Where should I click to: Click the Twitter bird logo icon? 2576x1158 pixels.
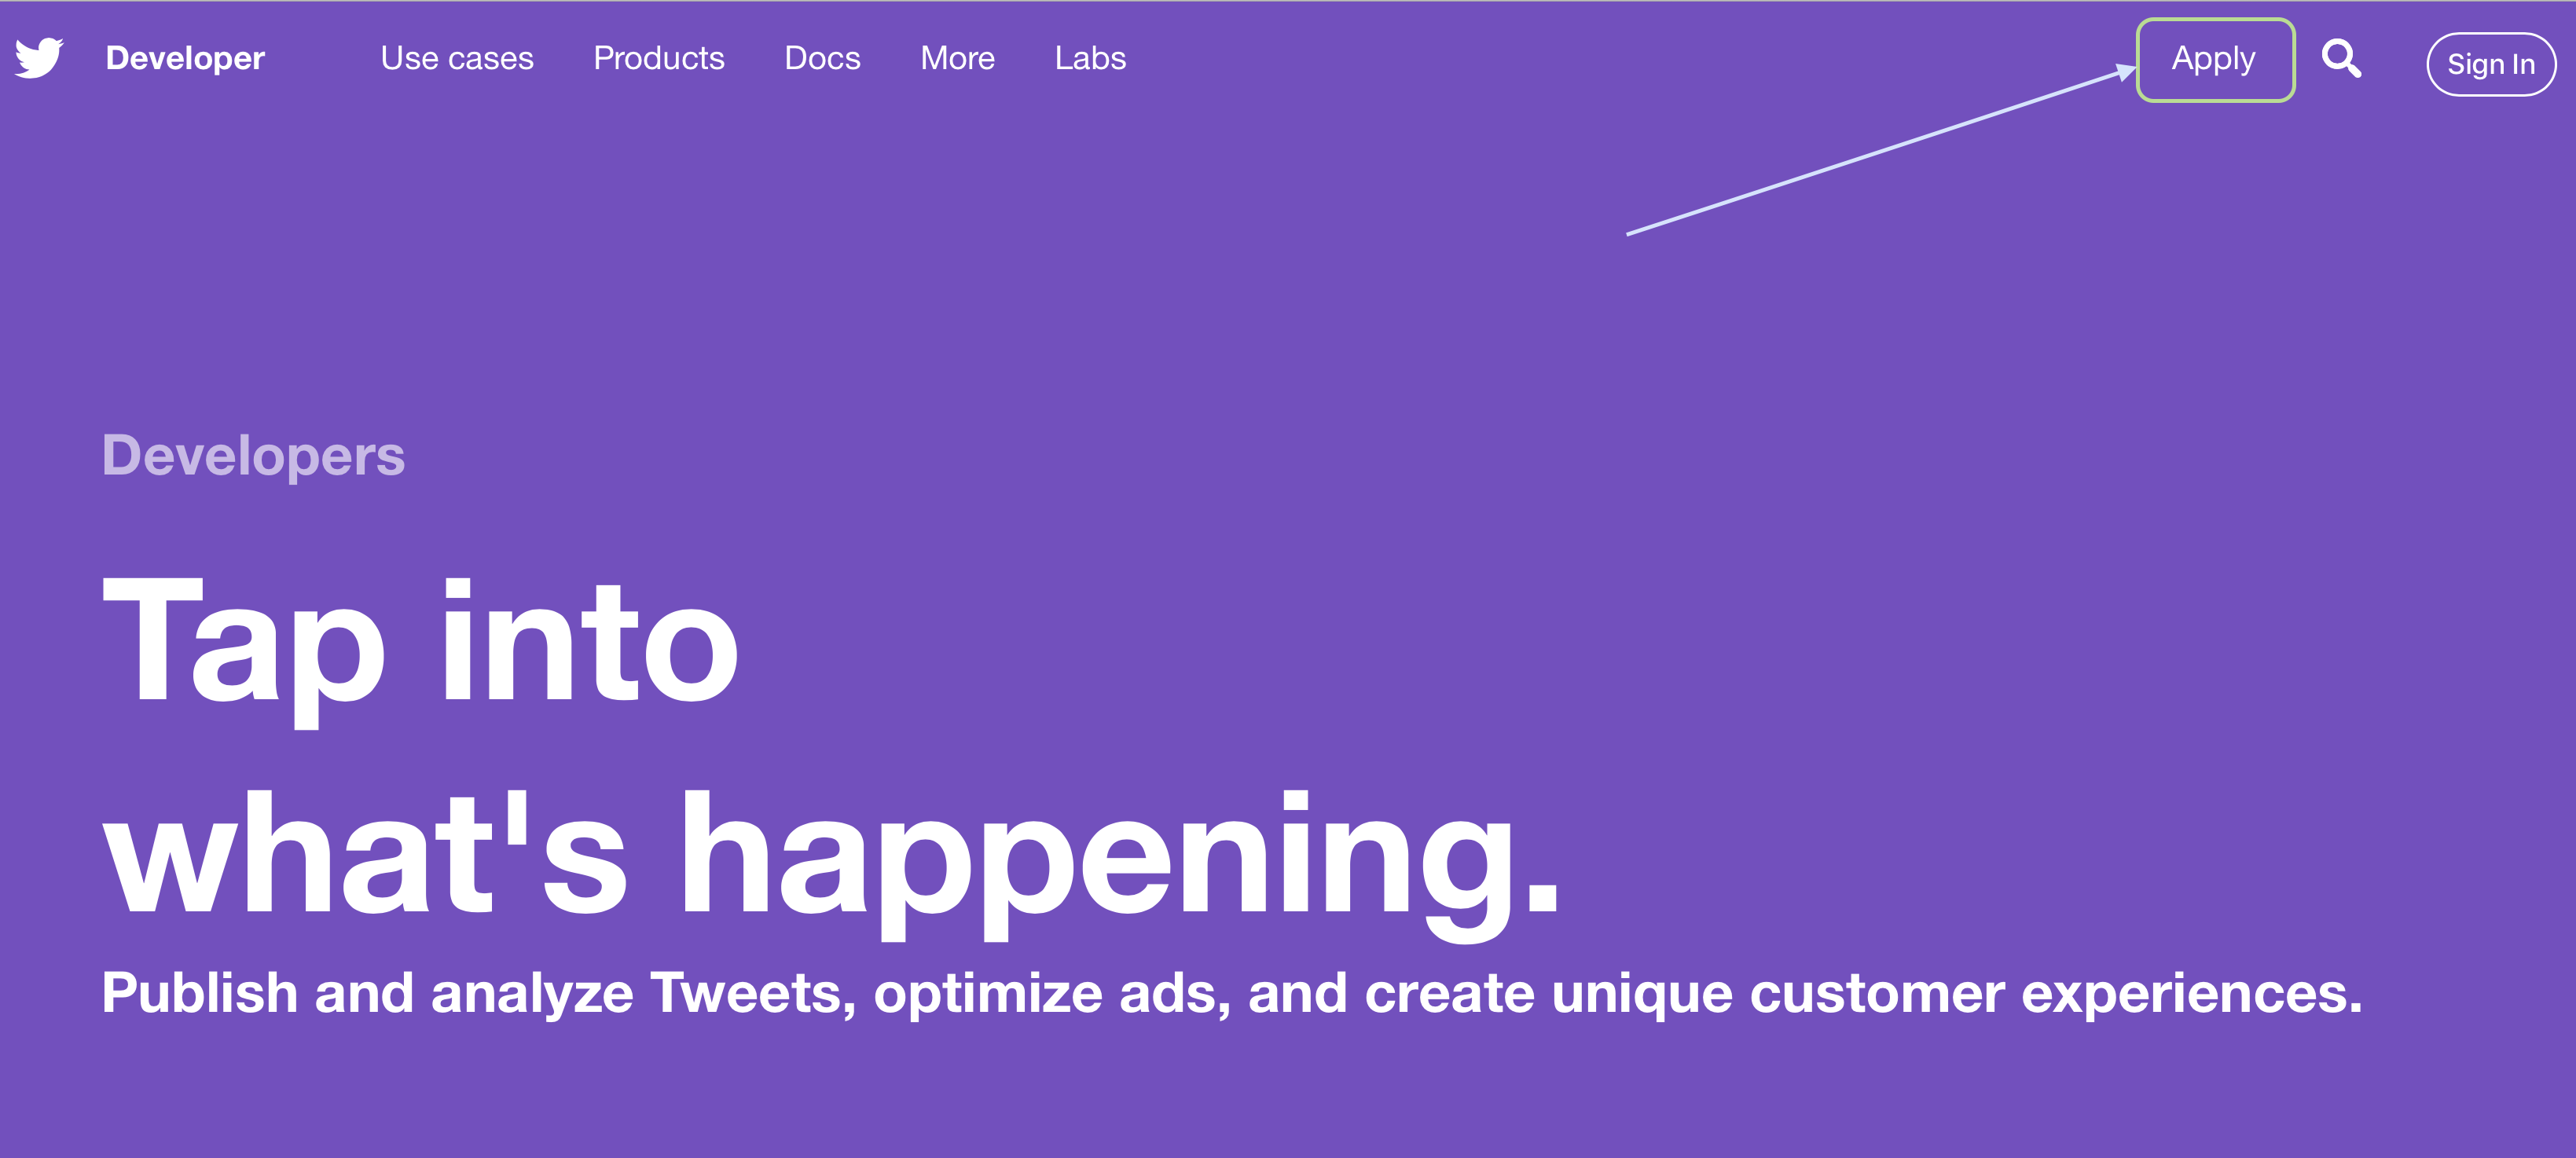point(39,59)
